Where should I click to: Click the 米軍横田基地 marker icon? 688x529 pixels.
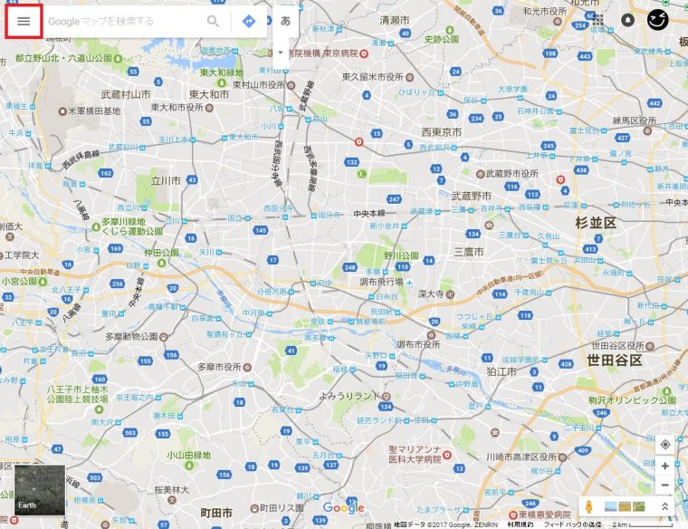tap(62, 111)
